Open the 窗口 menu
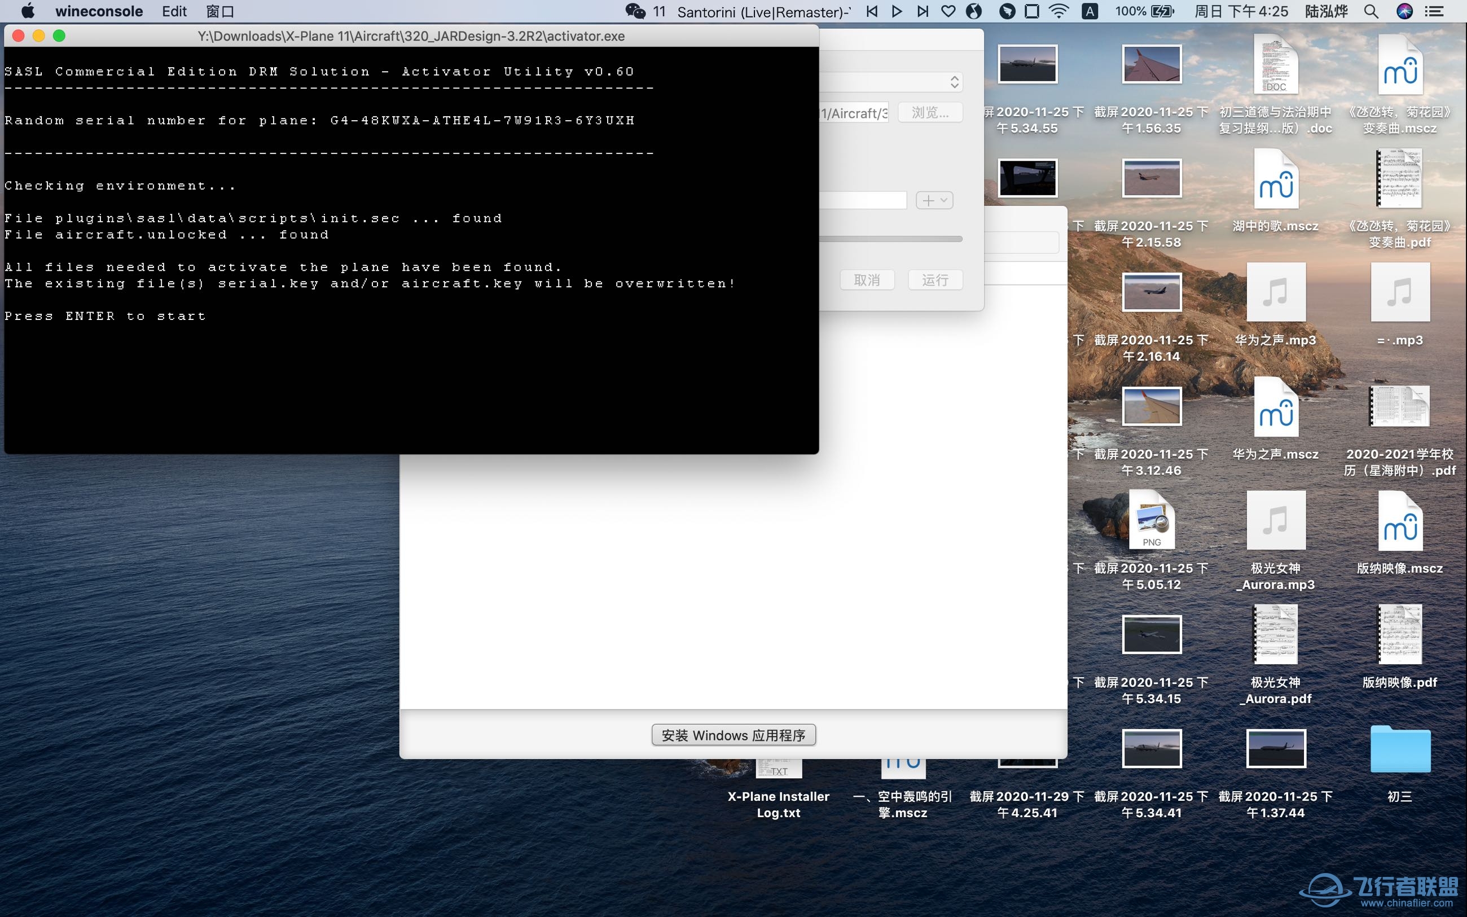1467x917 pixels. pyautogui.click(x=220, y=11)
